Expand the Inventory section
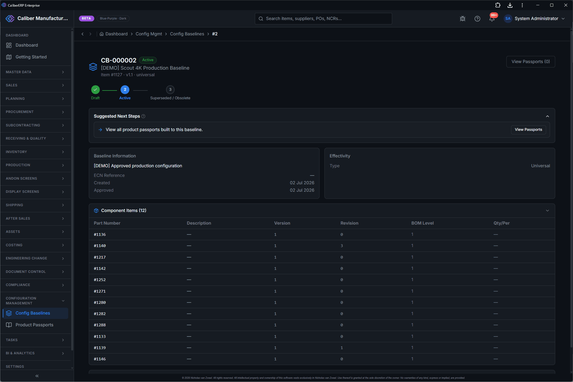573x382 pixels. (x=35, y=152)
